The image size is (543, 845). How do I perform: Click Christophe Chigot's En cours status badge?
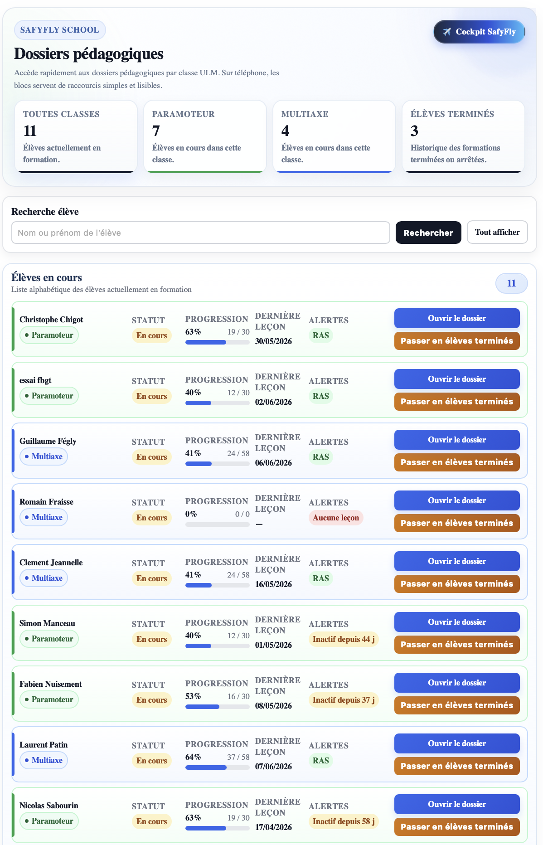pyautogui.click(x=152, y=335)
